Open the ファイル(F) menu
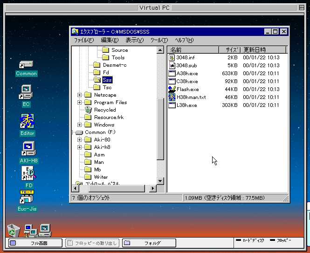Viewport: 310px width, 253px height. [x=84, y=40]
